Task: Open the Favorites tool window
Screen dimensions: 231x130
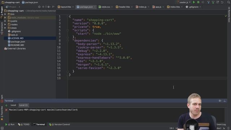Action: click(x=2, y=113)
